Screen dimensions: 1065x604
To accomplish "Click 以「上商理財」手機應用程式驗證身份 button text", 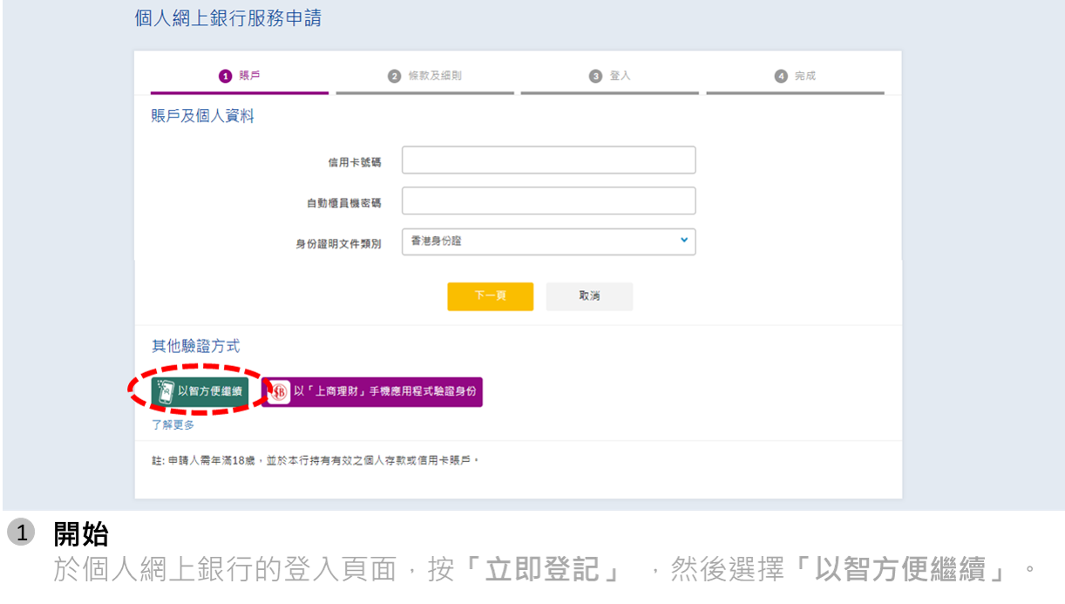I will (x=384, y=392).
